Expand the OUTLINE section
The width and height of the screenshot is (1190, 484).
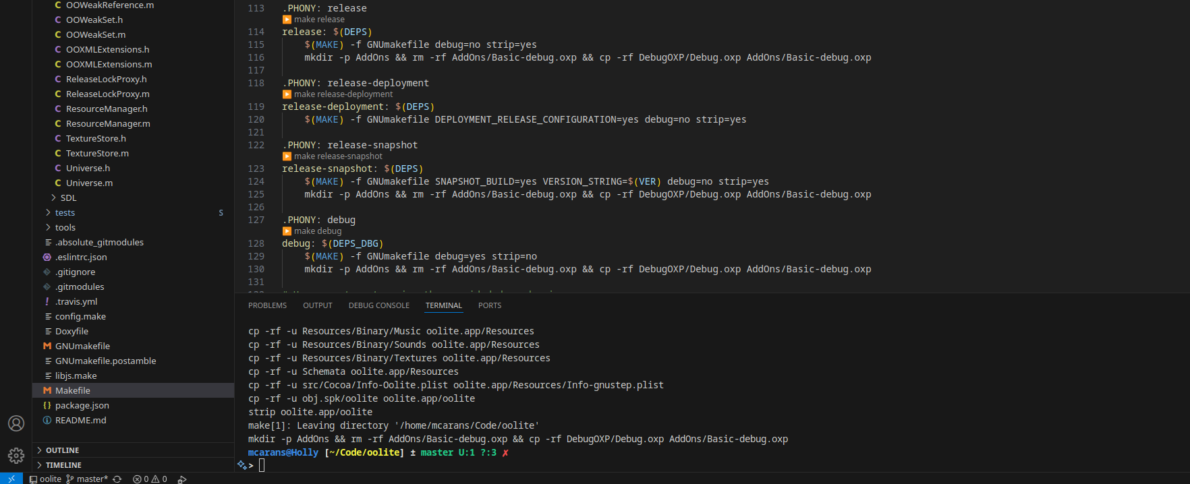pyautogui.click(x=62, y=450)
